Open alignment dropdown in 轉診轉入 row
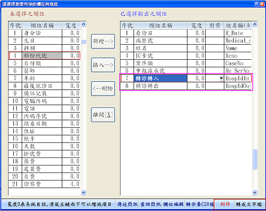The height and width of the screenshot is (211, 266). (x=221, y=78)
